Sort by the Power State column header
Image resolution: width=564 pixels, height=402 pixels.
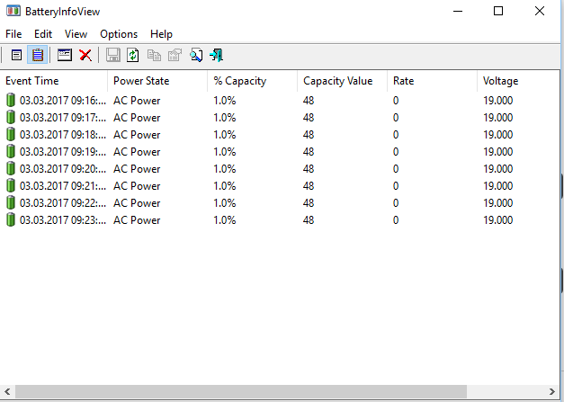click(x=157, y=81)
